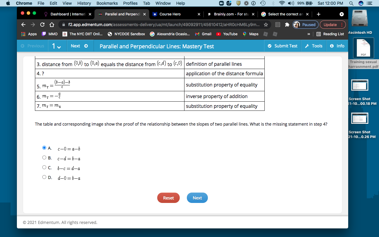Screen dimensions: 379x237
Task: Click the blue Next button below answers
Action: pos(197,198)
